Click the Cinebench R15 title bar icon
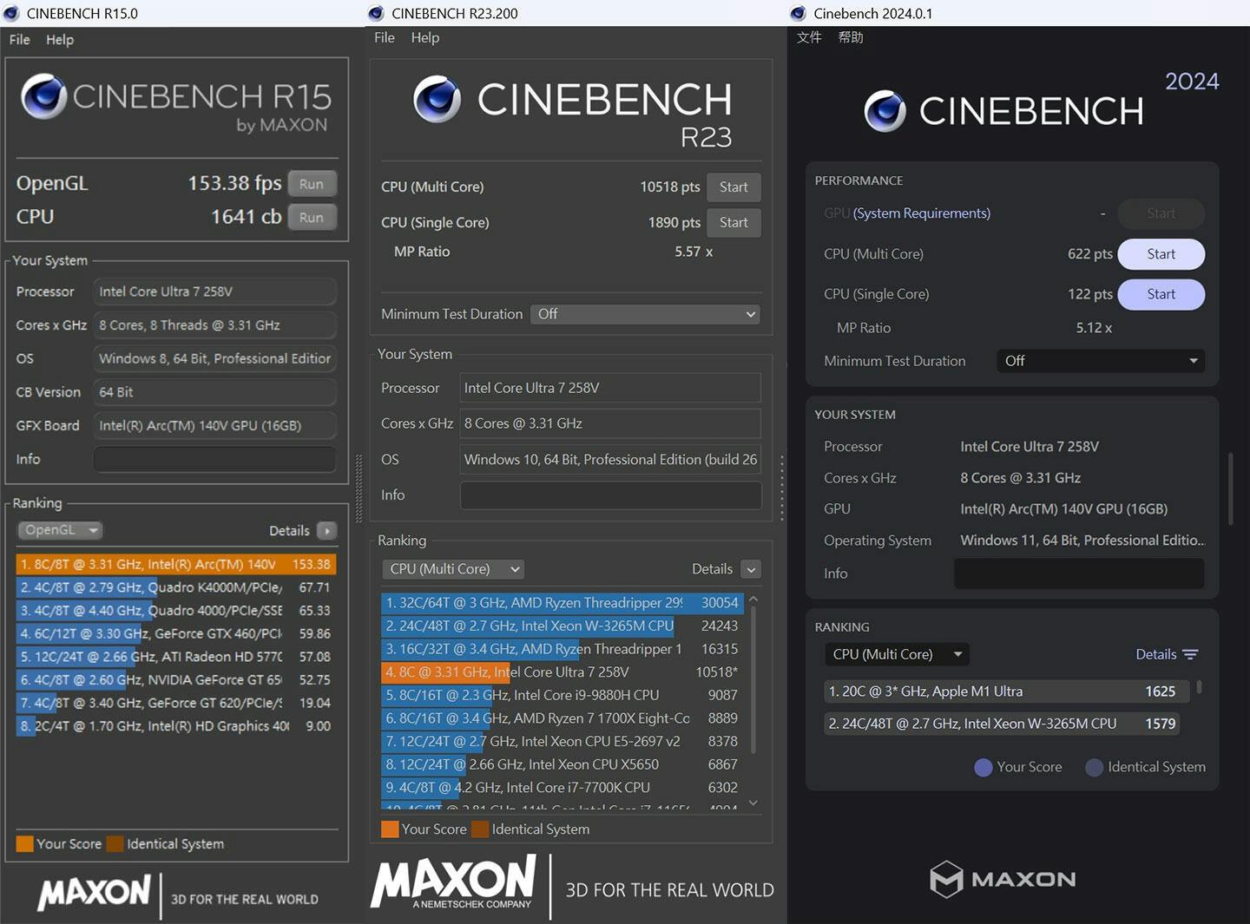 [11, 13]
